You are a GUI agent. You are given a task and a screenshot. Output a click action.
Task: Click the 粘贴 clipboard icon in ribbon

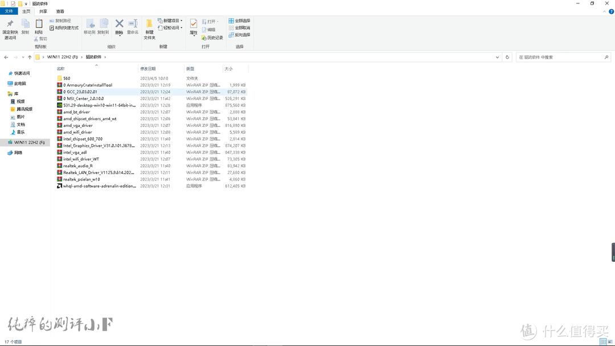tap(39, 24)
